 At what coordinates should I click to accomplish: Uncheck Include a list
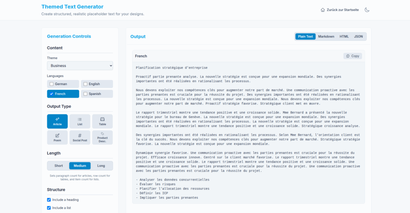(49, 208)
